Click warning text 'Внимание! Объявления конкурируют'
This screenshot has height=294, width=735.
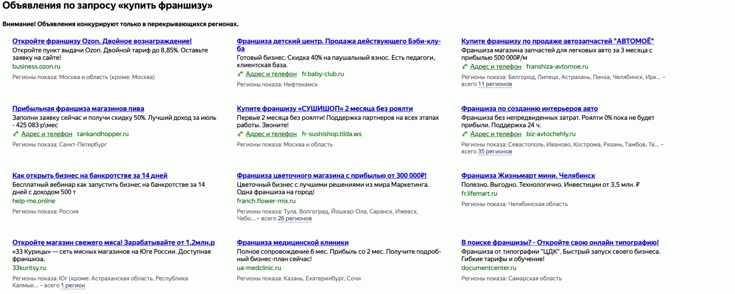pos(120,24)
